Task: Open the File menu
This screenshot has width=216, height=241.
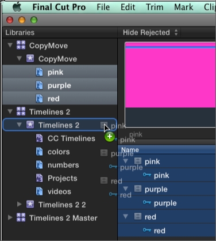Action: tap(103, 7)
